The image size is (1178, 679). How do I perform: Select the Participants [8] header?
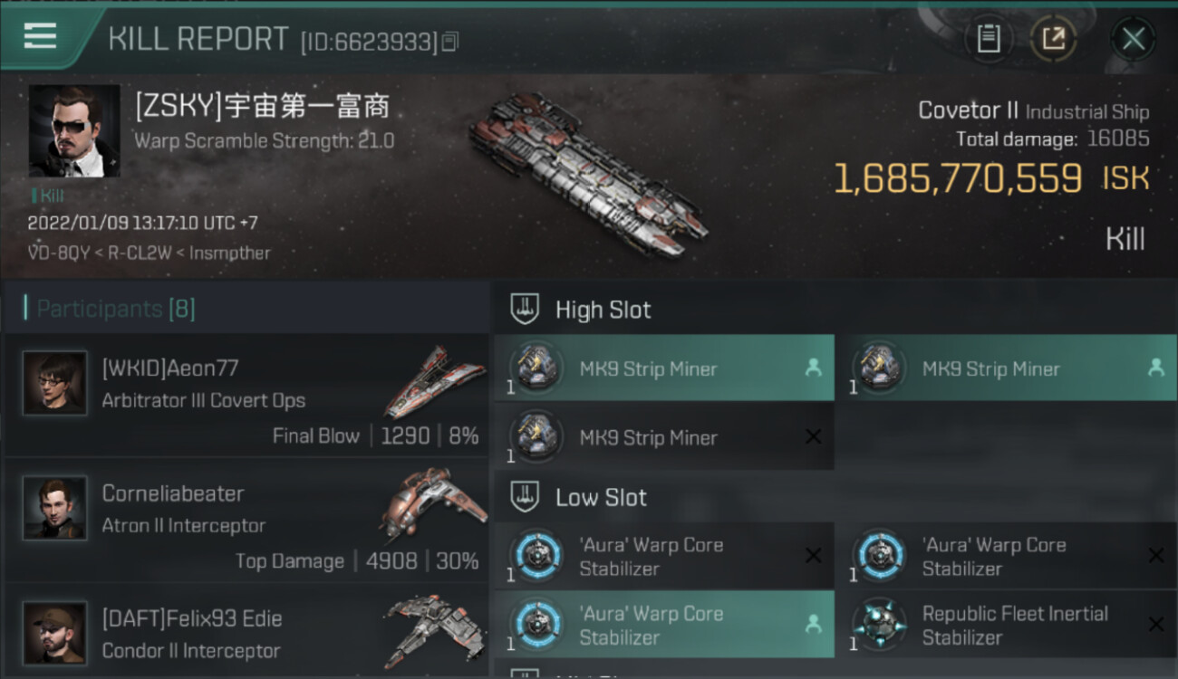coord(115,309)
